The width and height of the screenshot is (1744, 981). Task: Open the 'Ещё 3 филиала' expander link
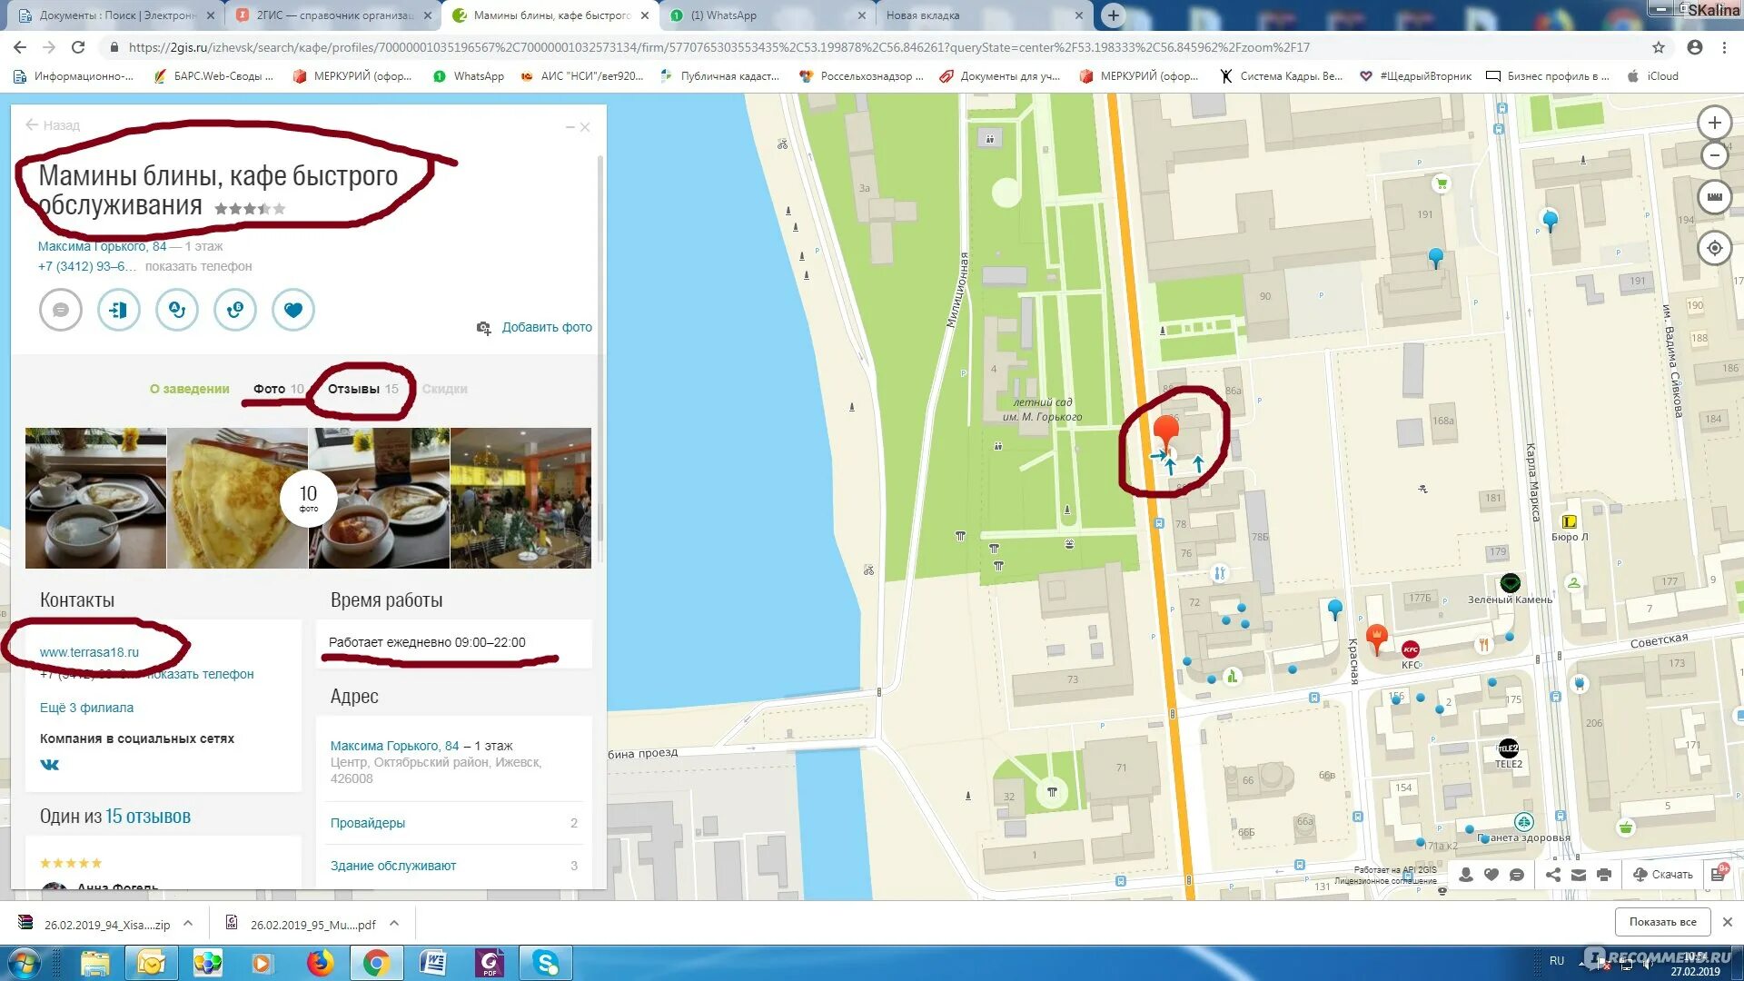pos(87,706)
